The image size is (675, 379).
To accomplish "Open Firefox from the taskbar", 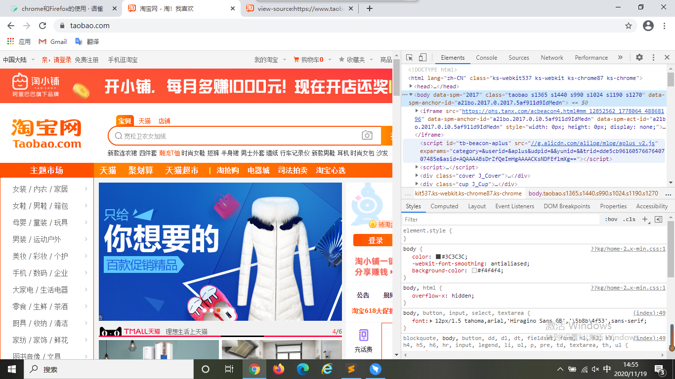I will [279, 369].
